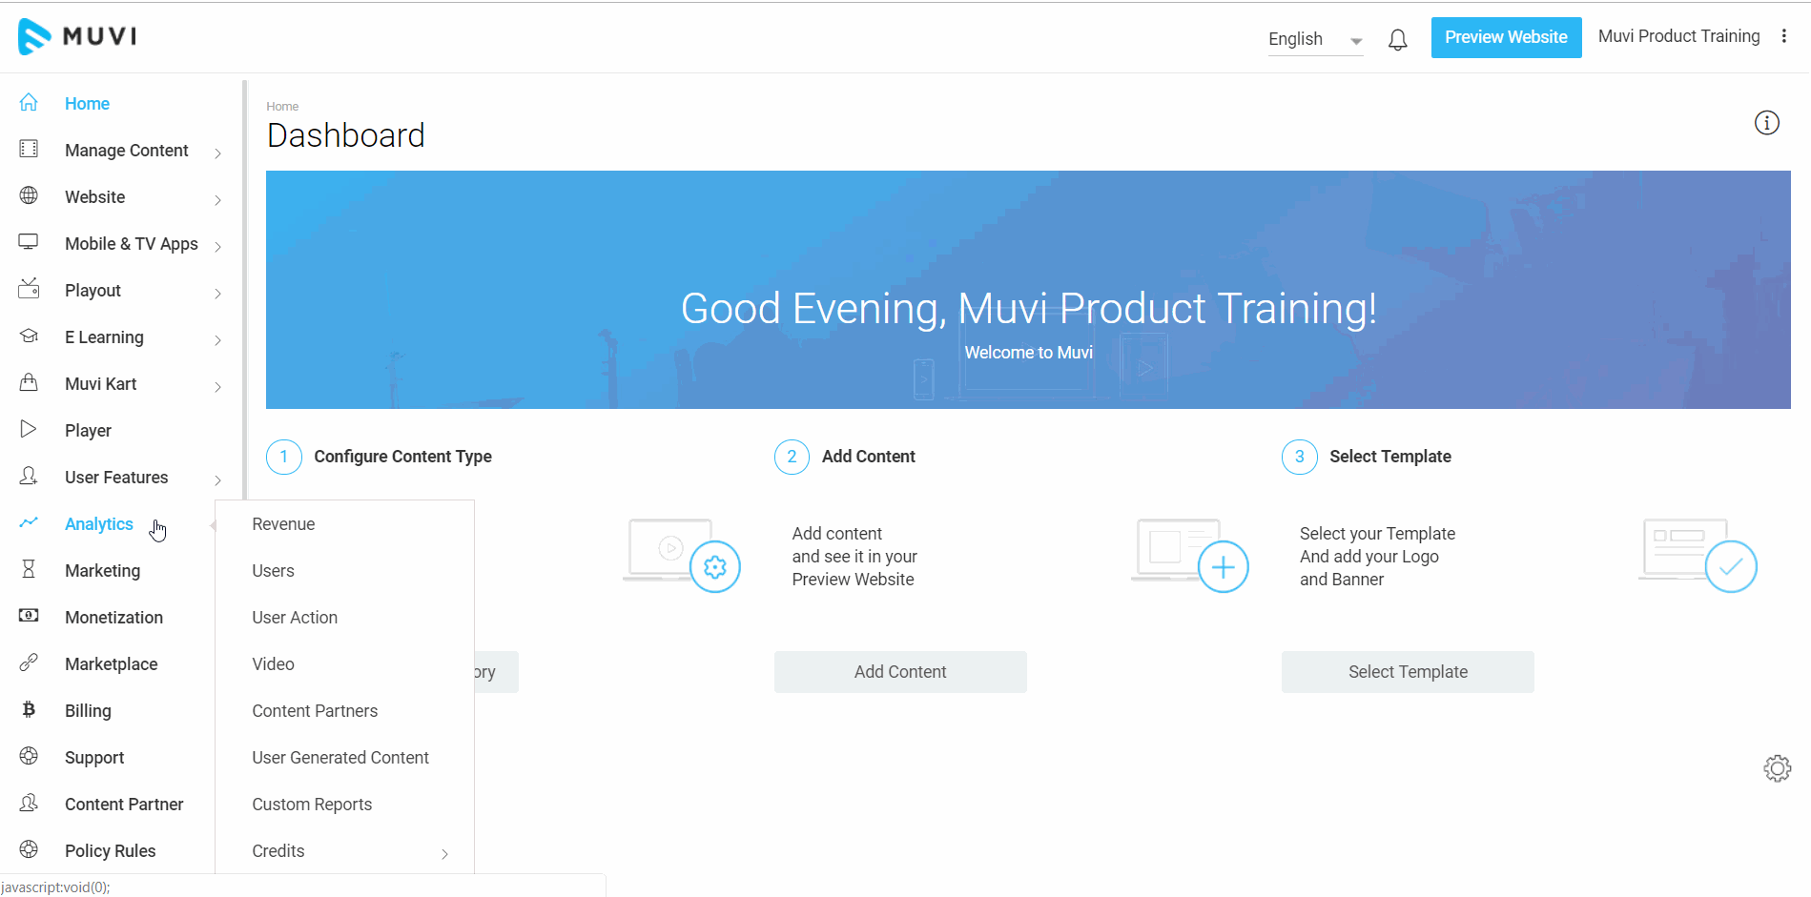This screenshot has height=897, width=1811.
Task: Click the Player play triangle icon
Action: [x=29, y=429]
